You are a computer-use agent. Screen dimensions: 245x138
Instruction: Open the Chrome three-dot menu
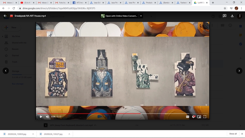pos(242,8)
